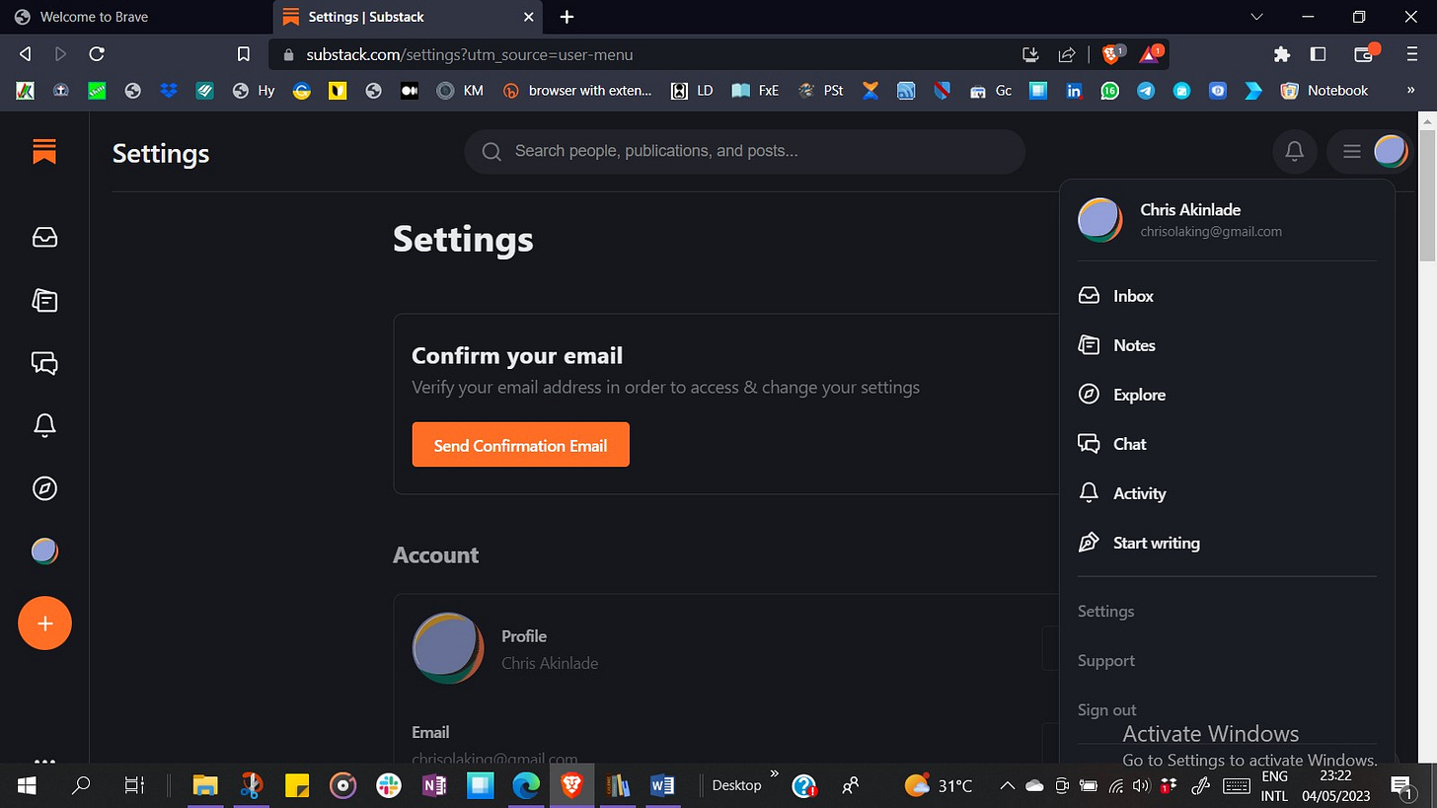Open the LD bookmark
Screen dimensions: 1437x808
click(692, 90)
